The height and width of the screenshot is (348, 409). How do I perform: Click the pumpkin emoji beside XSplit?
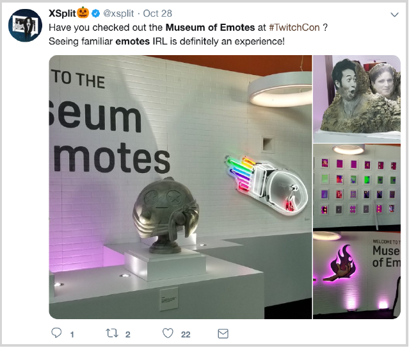click(x=83, y=13)
